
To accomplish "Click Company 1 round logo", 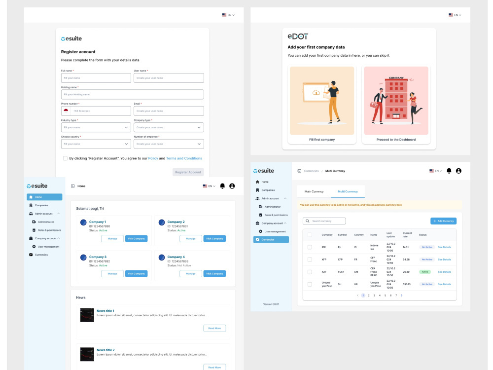I will [83, 222].
